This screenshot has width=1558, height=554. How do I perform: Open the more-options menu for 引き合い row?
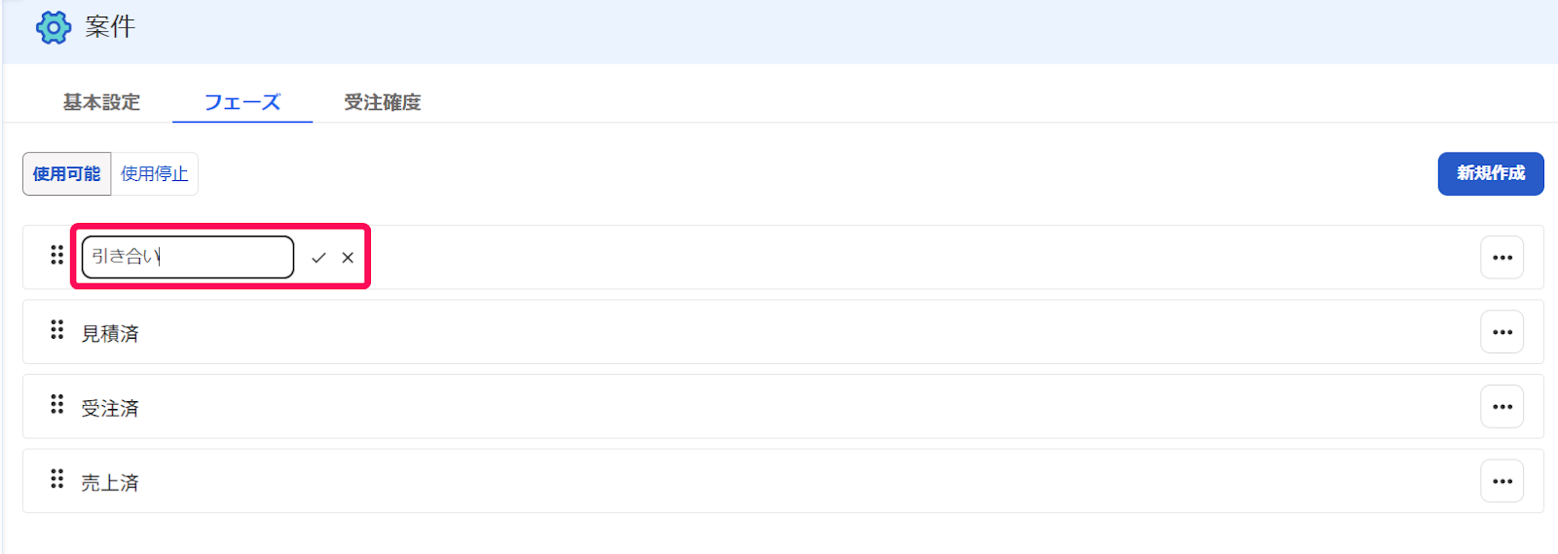1502,258
